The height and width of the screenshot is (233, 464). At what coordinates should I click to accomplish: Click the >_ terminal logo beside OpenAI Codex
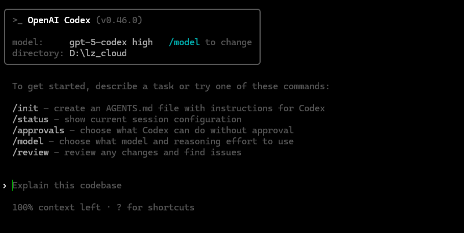pyautogui.click(x=17, y=20)
